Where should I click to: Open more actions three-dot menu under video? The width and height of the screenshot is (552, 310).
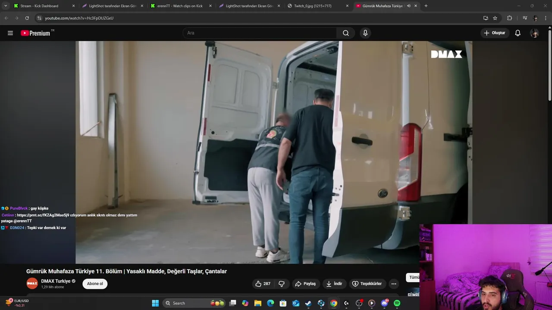coord(393,284)
